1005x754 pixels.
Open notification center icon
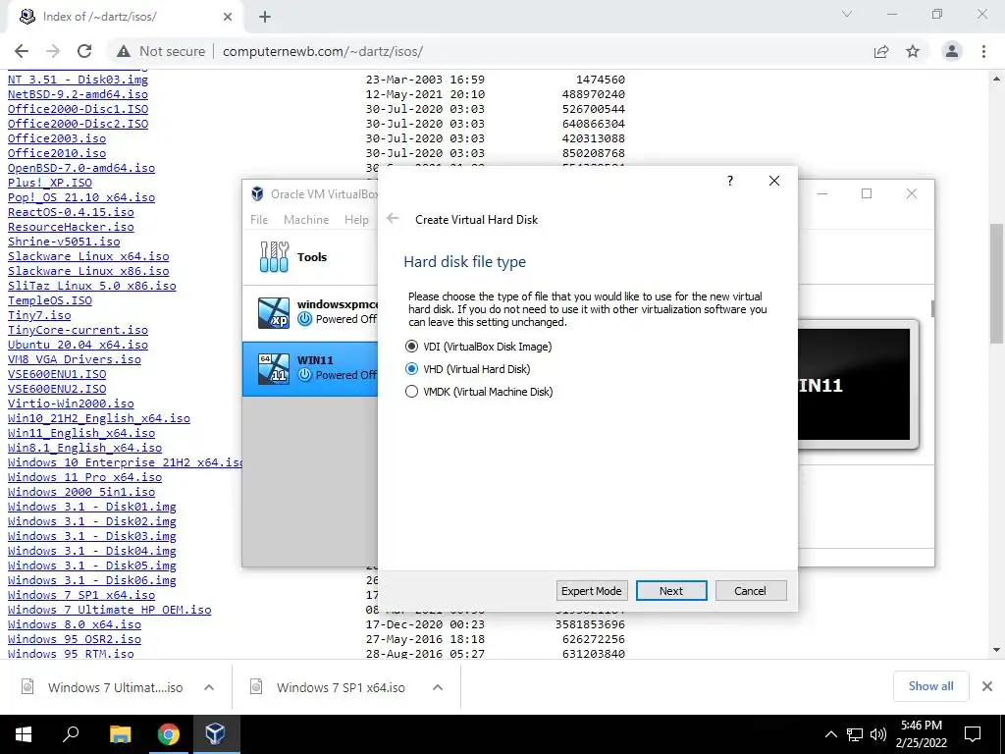(x=973, y=734)
